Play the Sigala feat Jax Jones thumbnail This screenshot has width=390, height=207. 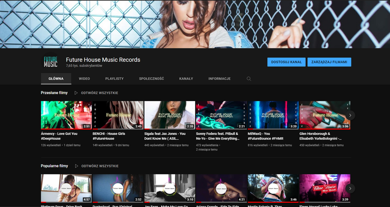[x=170, y=115]
